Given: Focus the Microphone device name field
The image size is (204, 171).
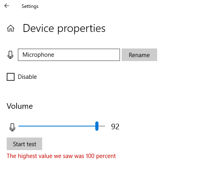Looking at the screenshot, I should tap(69, 55).
